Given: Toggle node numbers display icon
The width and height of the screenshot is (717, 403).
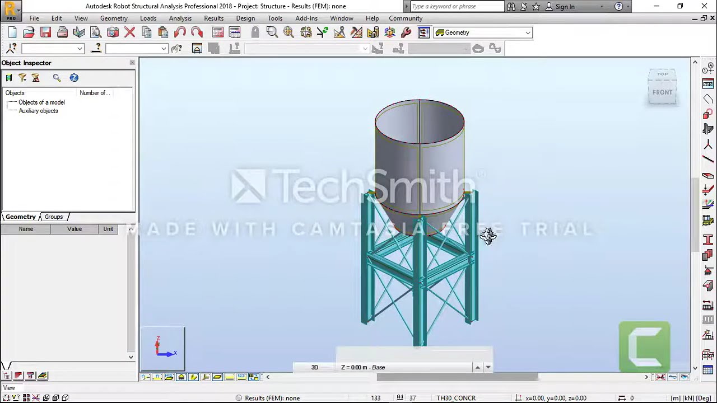Looking at the screenshot, I should [x=145, y=377].
